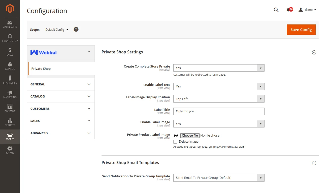This screenshot has width=326, height=193.
Task: Collapse the Private Shop Settings section
Action: [x=314, y=52]
